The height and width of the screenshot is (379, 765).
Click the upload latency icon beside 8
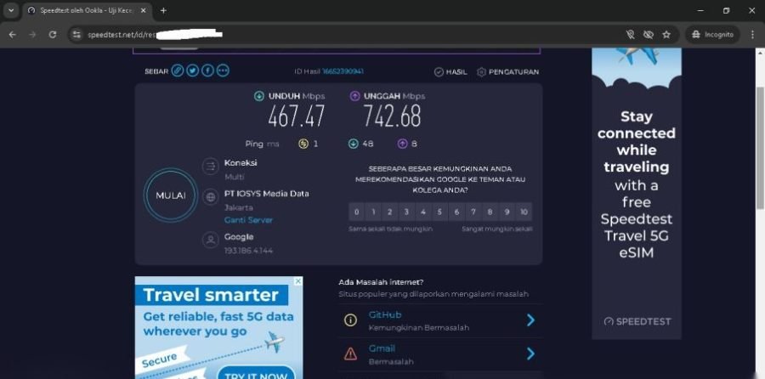point(402,144)
